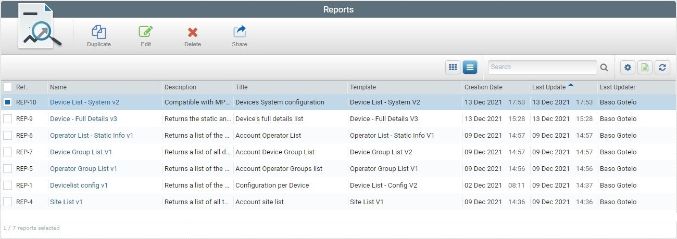The image size is (677, 239).
Task: Click the 'Devices System configuration' title cell
Action: pos(280,102)
